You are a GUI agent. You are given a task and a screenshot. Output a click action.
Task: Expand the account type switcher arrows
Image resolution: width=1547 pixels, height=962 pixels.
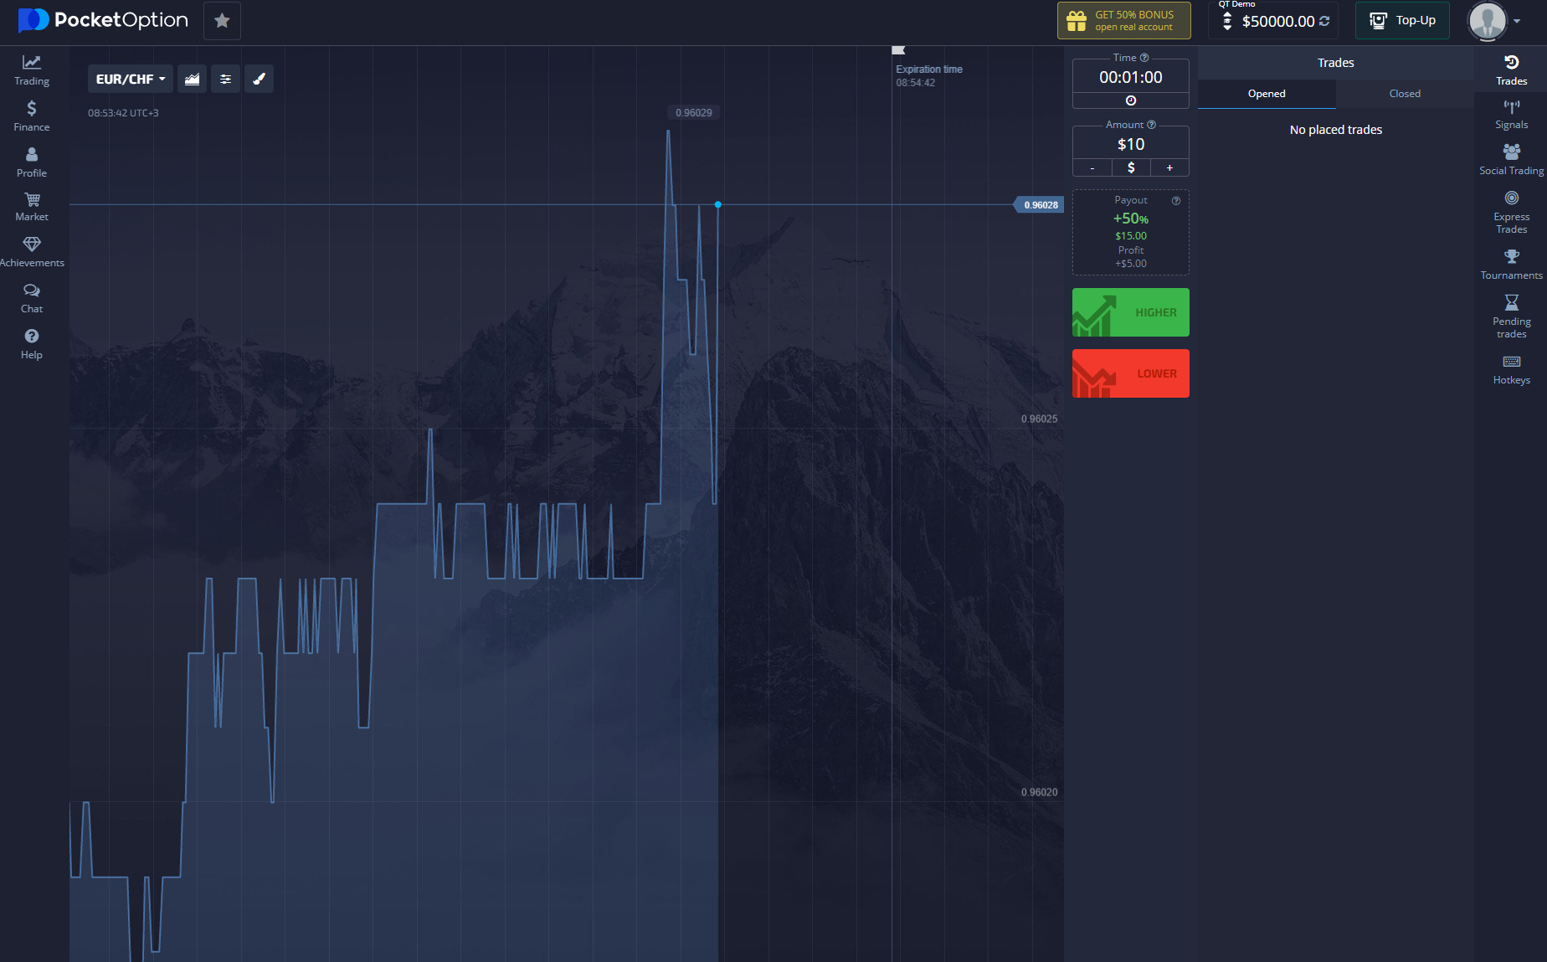pyautogui.click(x=1227, y=21)
